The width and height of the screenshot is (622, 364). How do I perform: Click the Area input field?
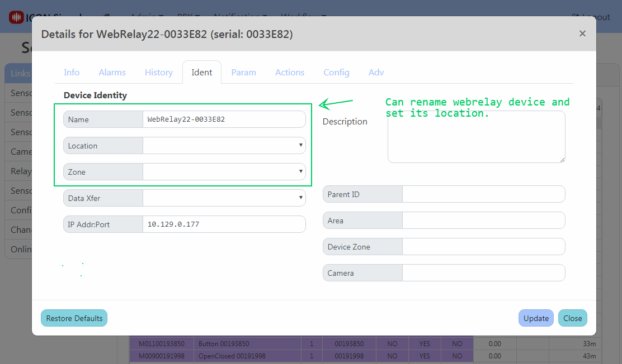483,221
